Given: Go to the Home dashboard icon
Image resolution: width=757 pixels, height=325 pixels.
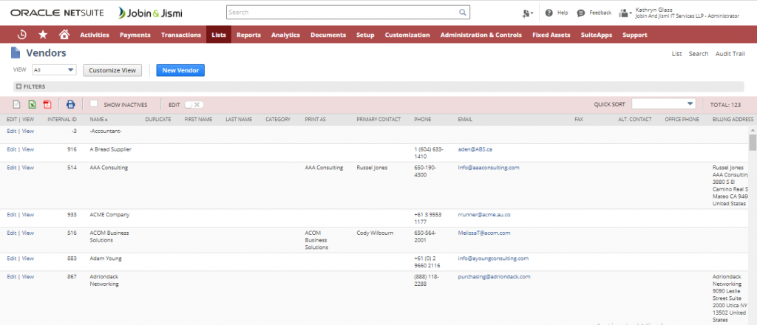Looking at the screenshot, I should click(64, 35).
